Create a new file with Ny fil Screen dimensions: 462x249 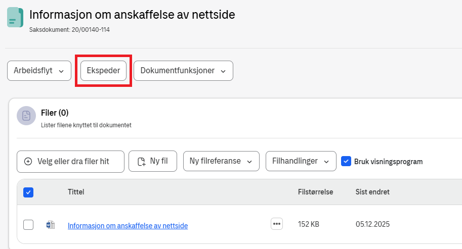click(x=152, y=162)
